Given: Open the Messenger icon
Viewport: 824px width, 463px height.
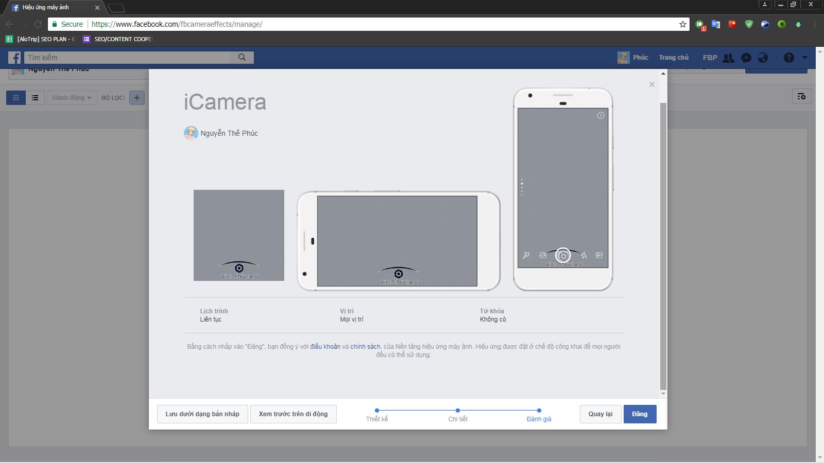Looking at the screenshot, I should [x=746, y=58].
